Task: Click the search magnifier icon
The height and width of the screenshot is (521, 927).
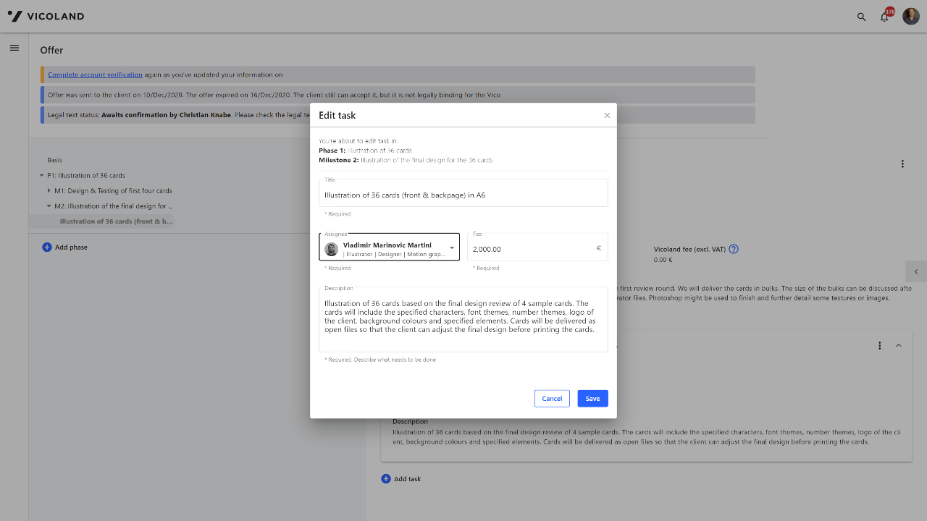Action: (x=861, y=17)
